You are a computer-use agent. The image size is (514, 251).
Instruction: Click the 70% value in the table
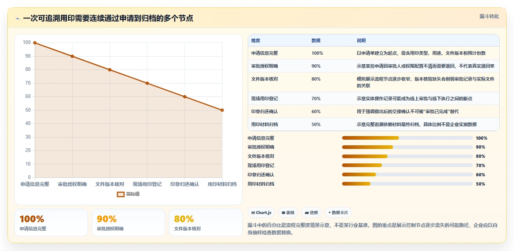tap(316, 99)
